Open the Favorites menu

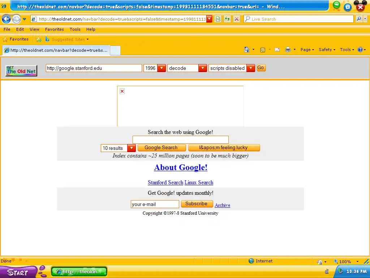pos(55,29)
